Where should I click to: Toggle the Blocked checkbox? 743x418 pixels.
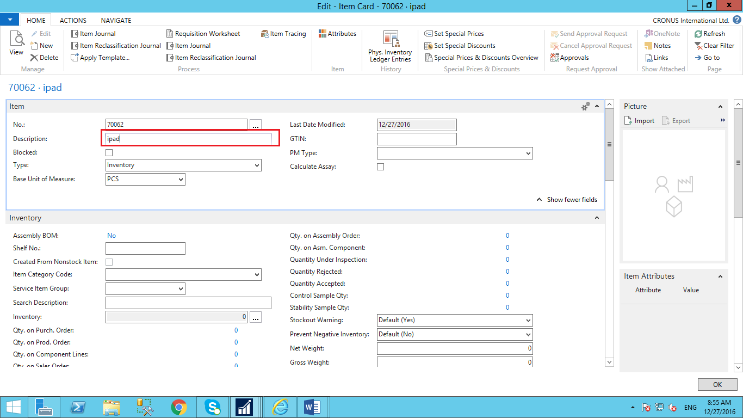(109, 153)
